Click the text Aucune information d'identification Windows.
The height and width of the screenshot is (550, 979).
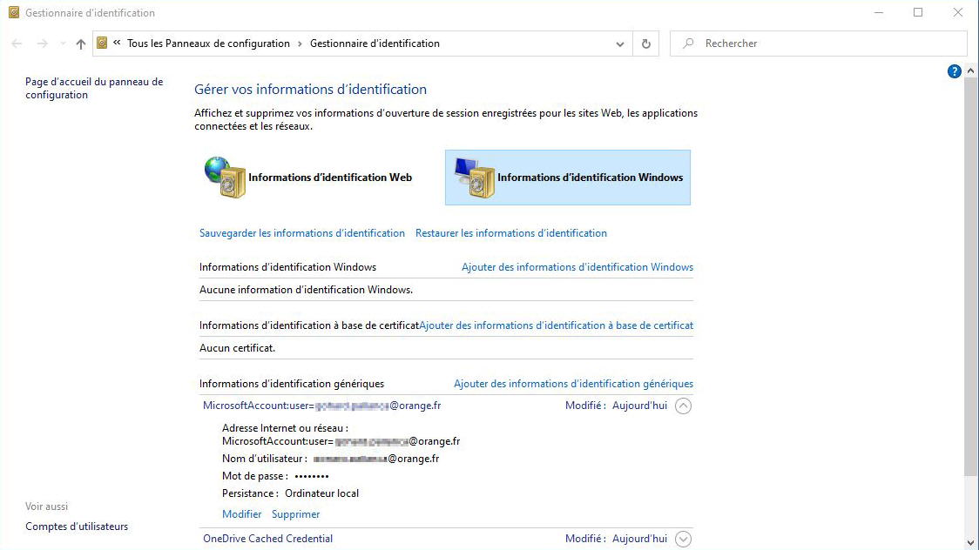click(x=306, y=290)
